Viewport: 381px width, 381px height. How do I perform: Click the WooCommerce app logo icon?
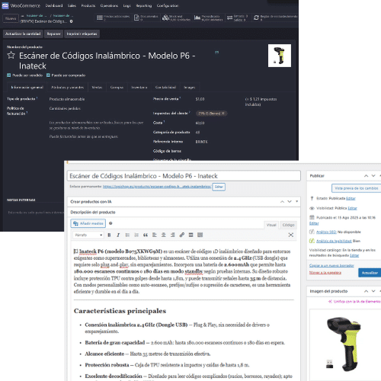click(x=5, y=5)
